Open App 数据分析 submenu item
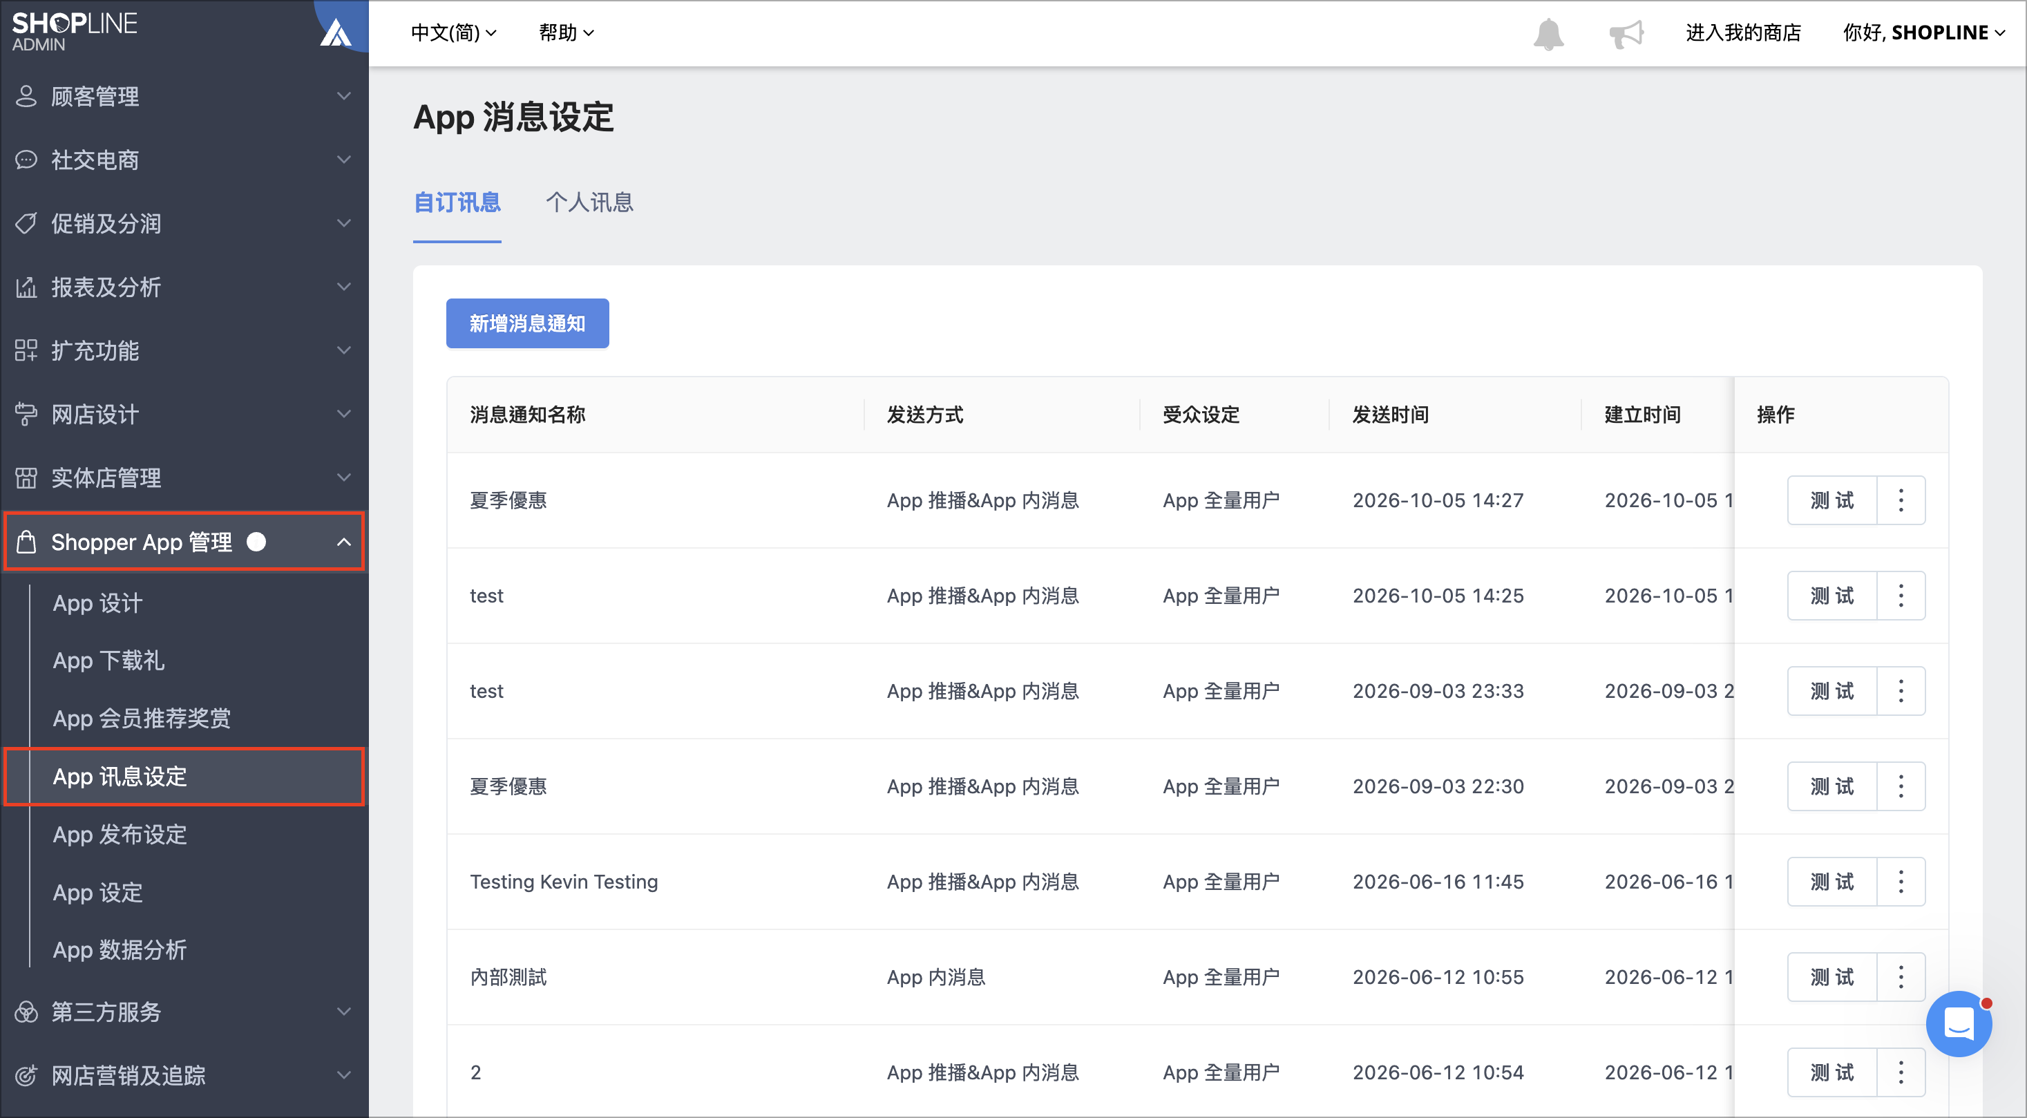The image size is (2027, 1118). point(120,949)
